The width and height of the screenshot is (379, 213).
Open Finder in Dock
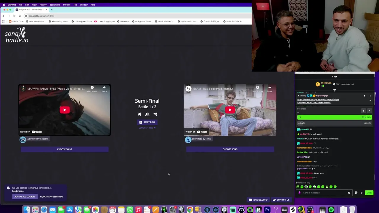click(27, 210)
